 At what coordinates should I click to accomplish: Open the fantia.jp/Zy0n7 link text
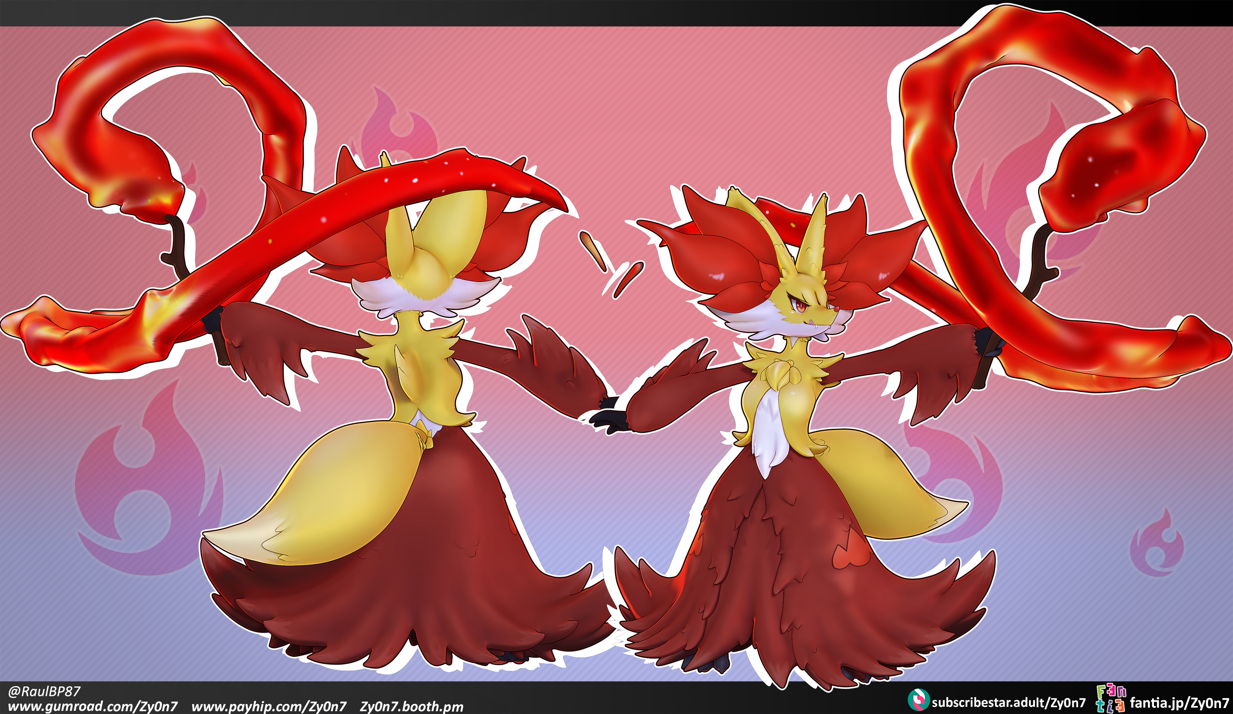(1179, 703)
